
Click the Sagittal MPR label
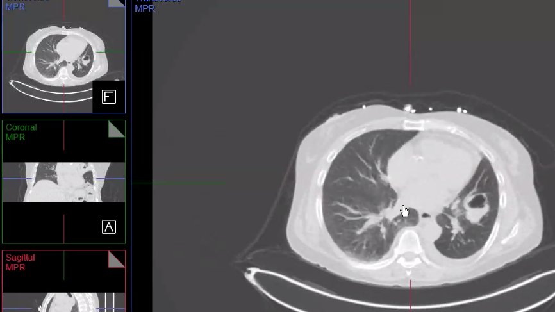pyautogui.click(x=20, y=262)
